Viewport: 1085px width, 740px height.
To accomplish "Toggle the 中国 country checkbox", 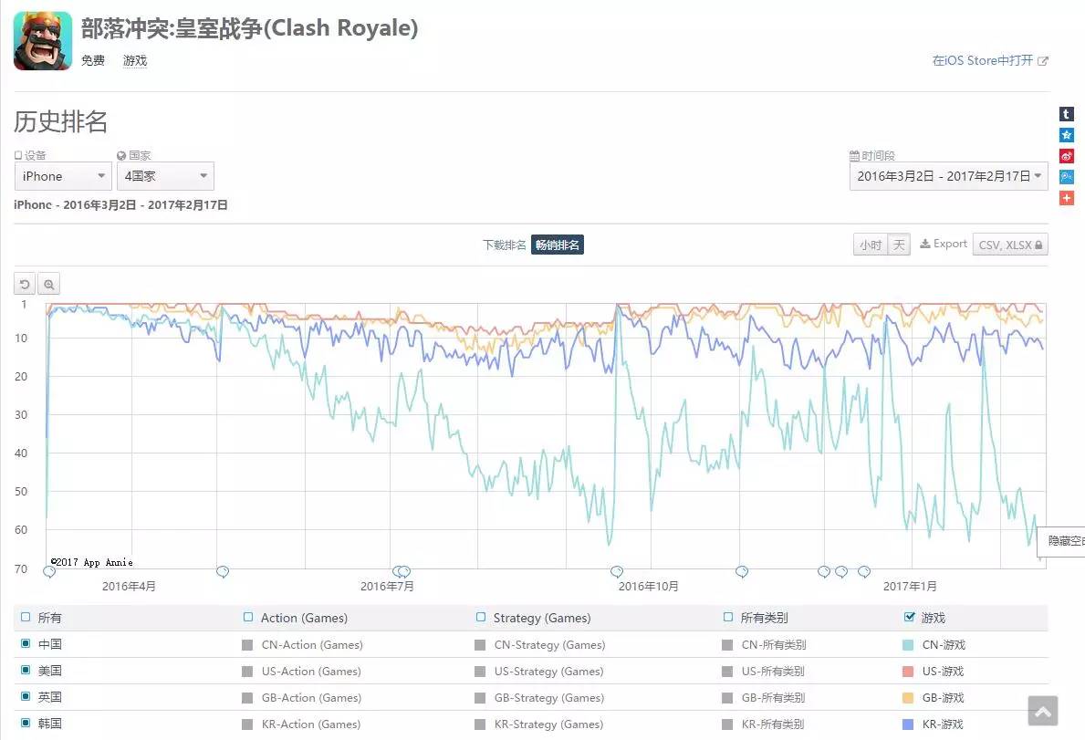I will 26,643.
